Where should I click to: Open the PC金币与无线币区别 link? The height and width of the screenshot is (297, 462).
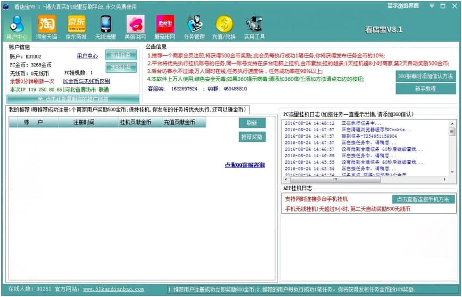coord(86,81)
